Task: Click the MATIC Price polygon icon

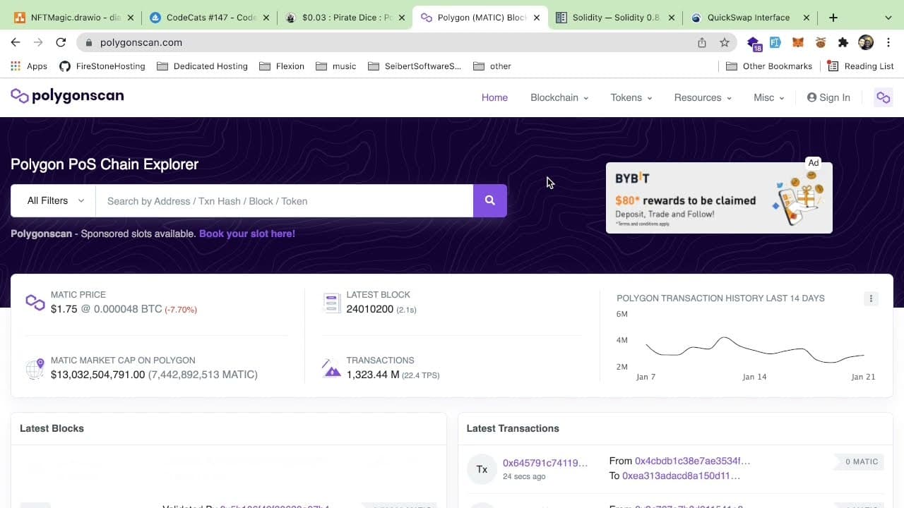Action: pos(35,302)
